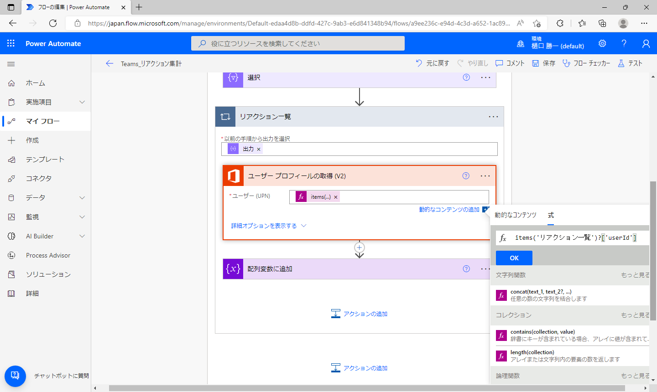The image size is (657, 392).
Task: Open the 選択 action ellipsis menu
Action: point(485,77)
